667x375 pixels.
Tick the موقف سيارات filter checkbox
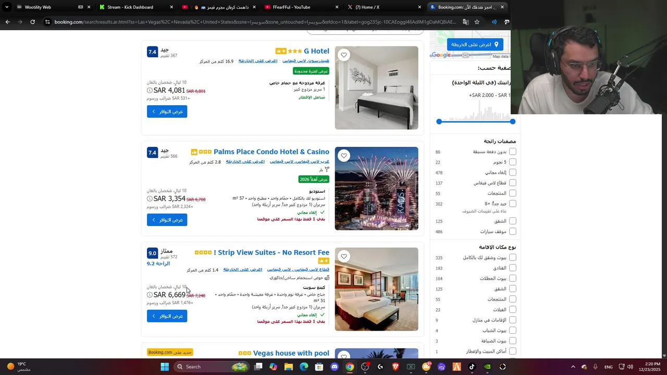[513, 231]
